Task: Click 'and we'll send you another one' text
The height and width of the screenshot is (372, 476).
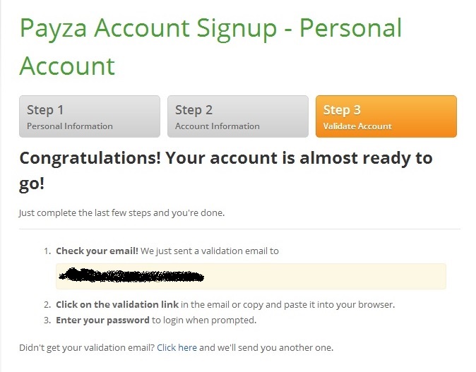Action: pos(266,347)
